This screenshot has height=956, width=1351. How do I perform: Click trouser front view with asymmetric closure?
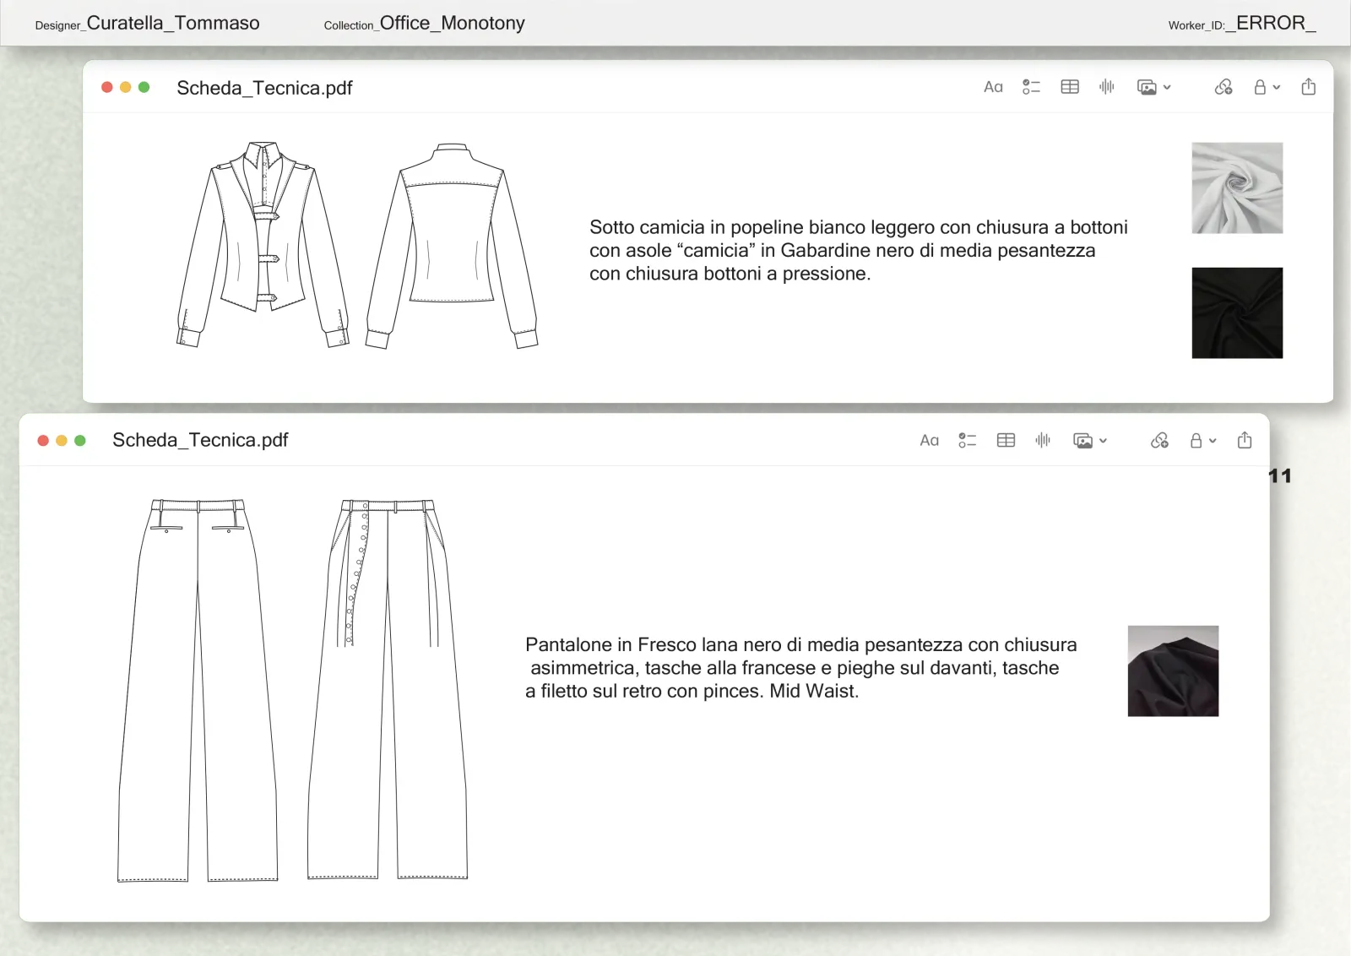(x=388, y=690)
